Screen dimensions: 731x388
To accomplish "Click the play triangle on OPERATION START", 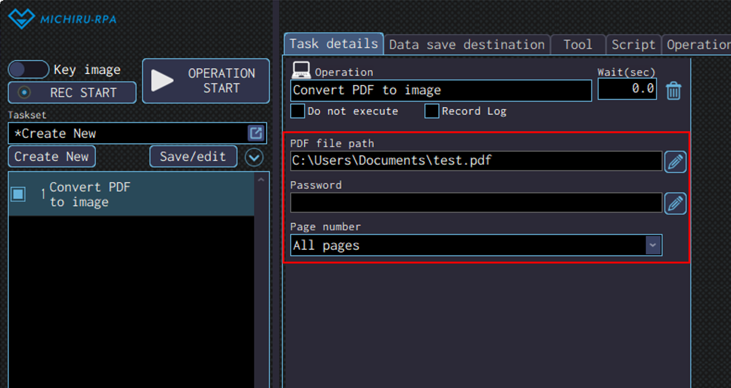I will (x=162, y=81).
